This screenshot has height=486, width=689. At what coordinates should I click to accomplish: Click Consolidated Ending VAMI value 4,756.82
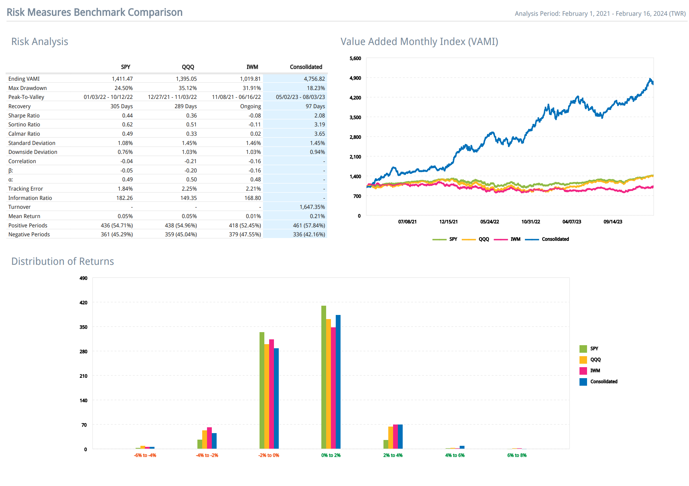coord(314,79)
